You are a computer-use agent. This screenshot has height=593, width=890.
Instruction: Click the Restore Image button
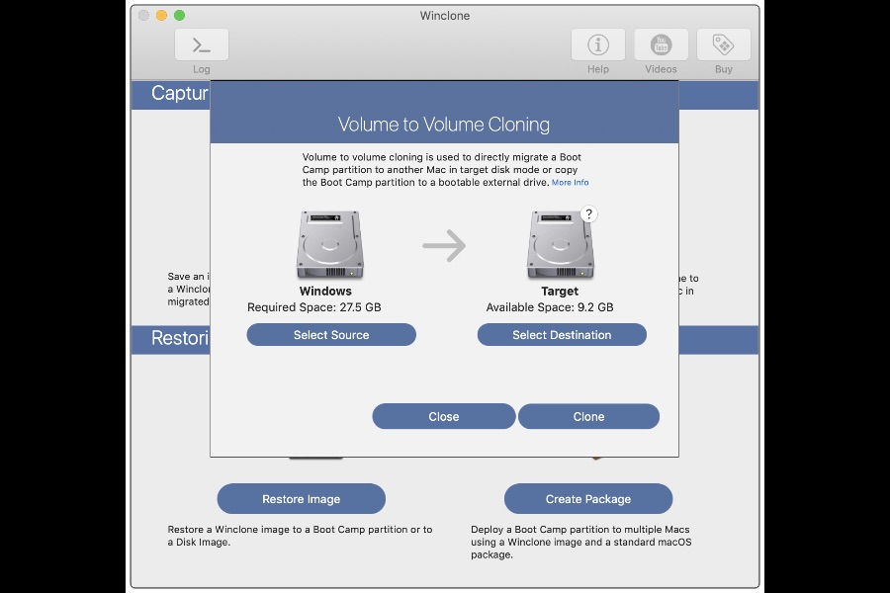point(302,499)
